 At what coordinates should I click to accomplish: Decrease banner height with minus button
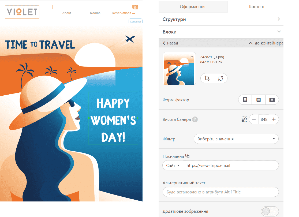tap(254, 119)
